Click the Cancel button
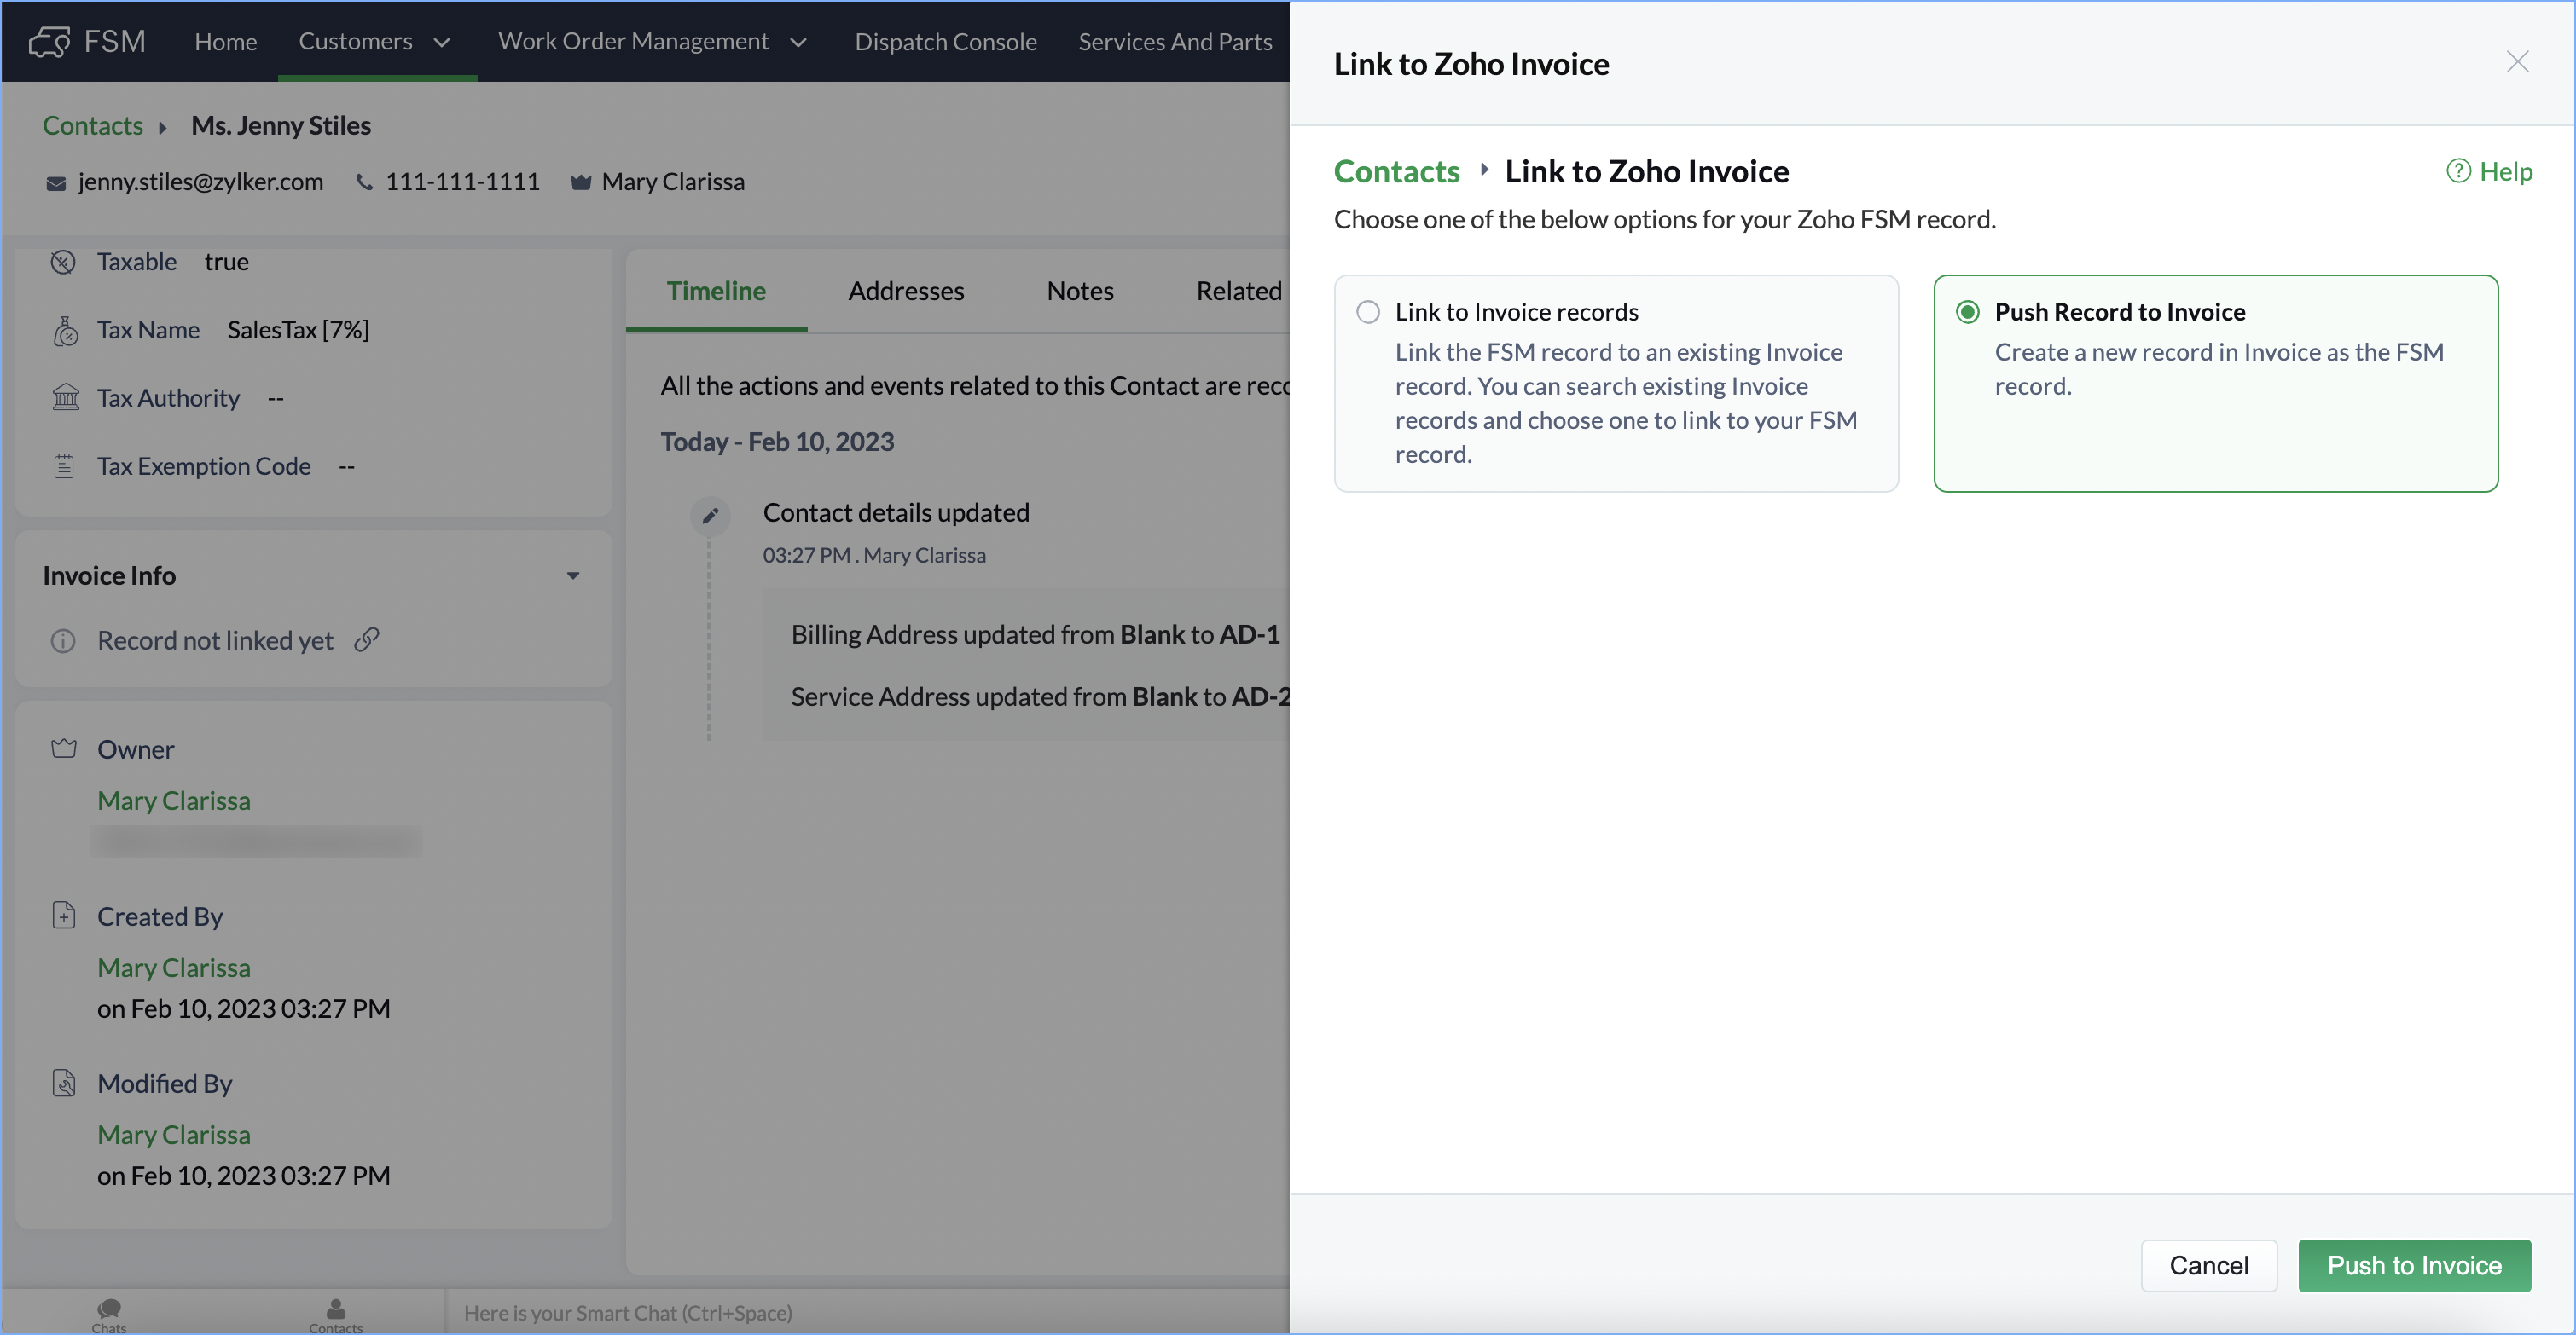2576x1335 pixels. coord(2208,1265)
